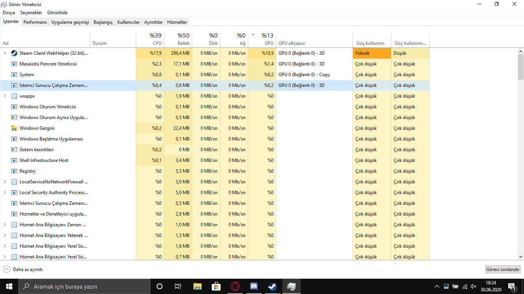Screen dimensions: 524x294
Task: Sort processes by Bellek column
Action: tap(178, 39)
